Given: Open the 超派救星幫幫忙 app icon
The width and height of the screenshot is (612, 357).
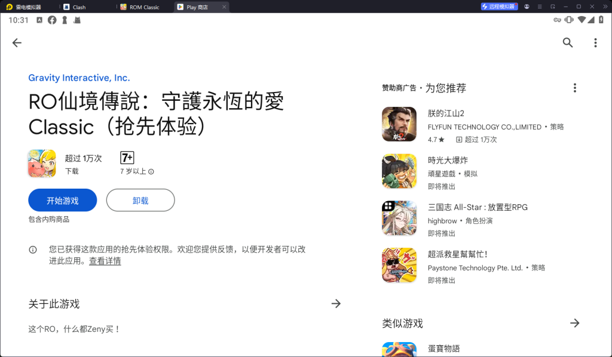Looking at the screenshot, I should point(399,265).
